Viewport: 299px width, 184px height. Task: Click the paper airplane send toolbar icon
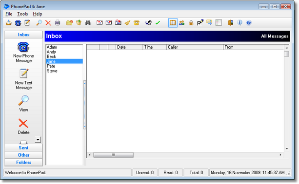pos(127,23)
